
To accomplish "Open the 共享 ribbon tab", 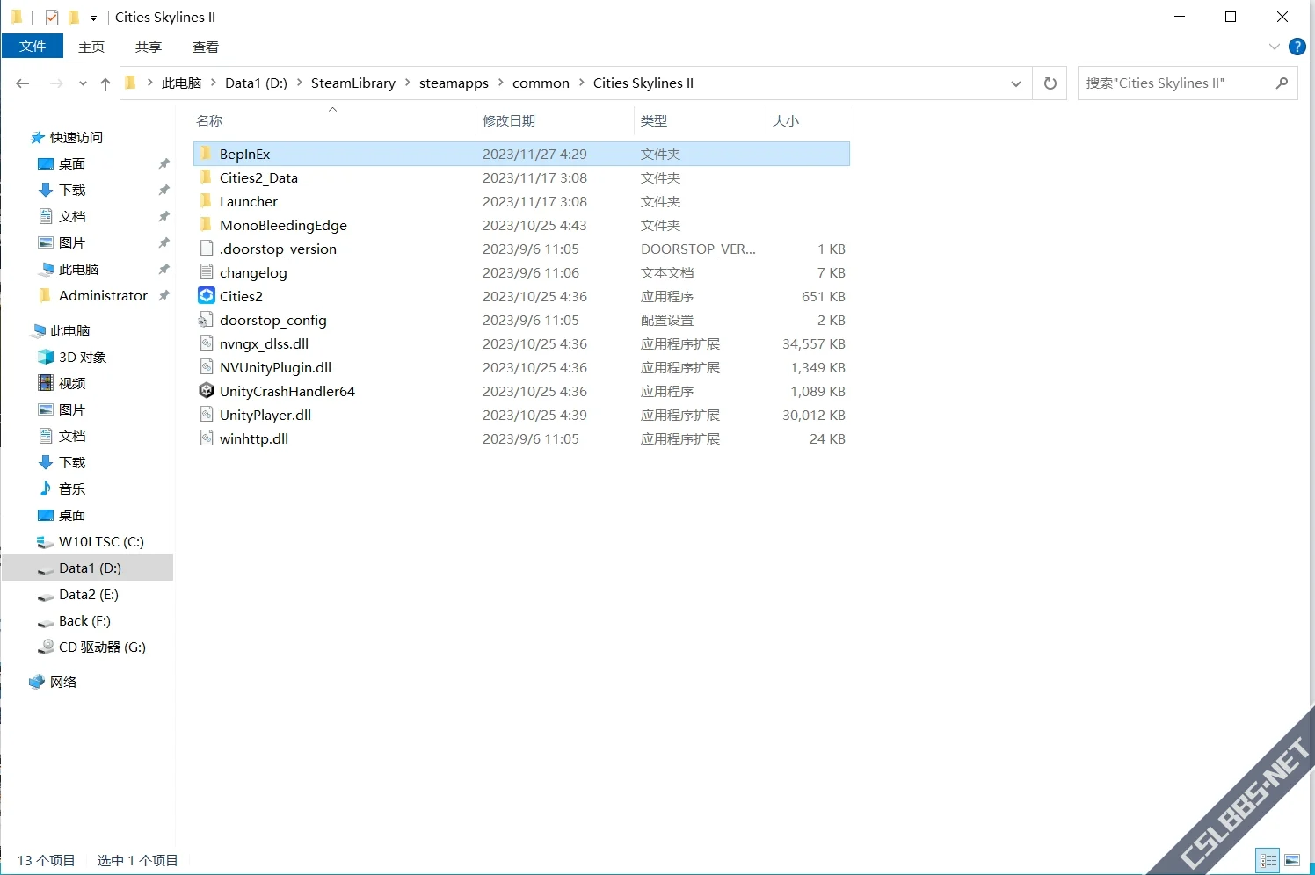I will 149,47.
